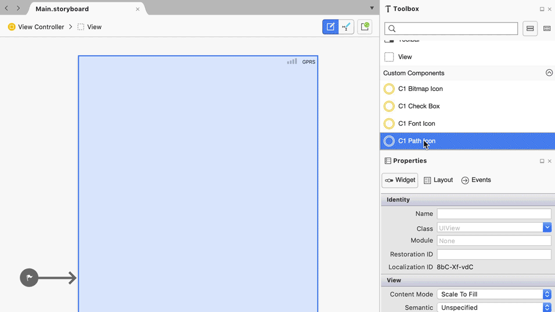The height and width of the screenshot is (312, 555).
Task: Click the constraints editing mode icon
Action: [x=347, y=27]
